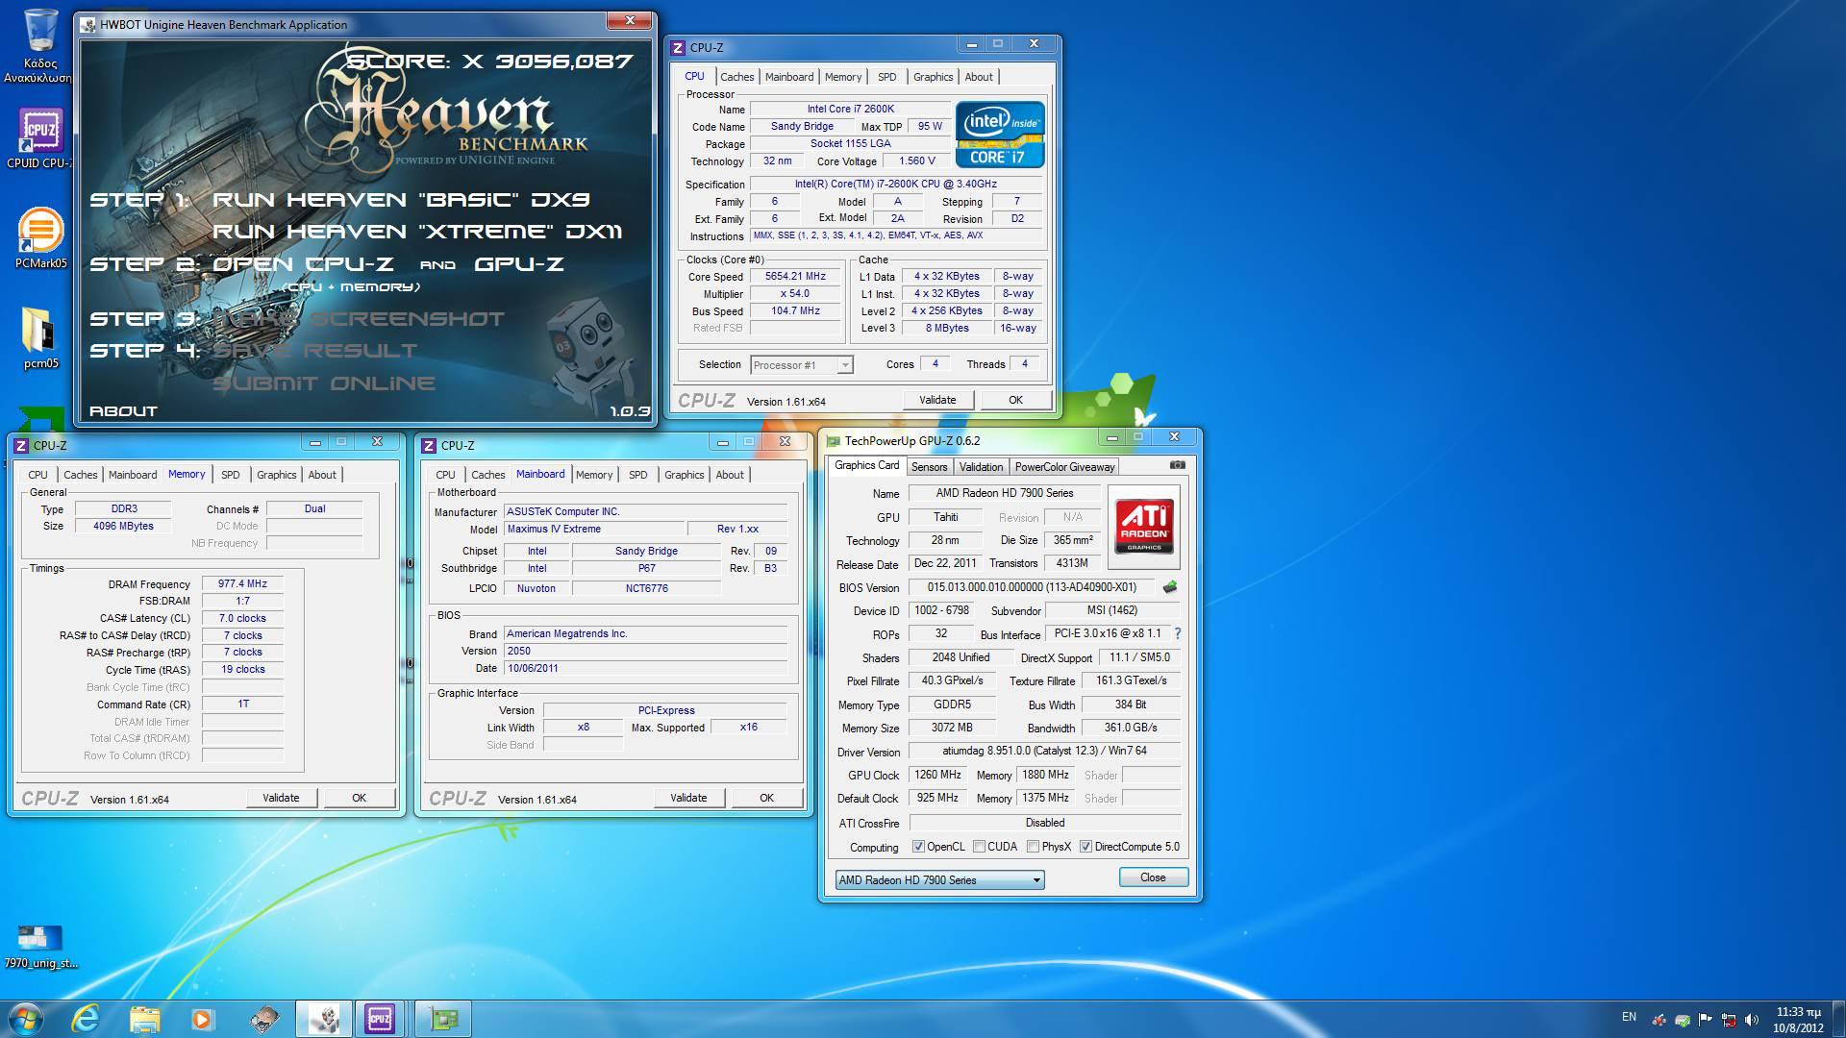Toggle the PhysX checkbox in GPU-Z

pyautogui.click(x=1033, y=847)
